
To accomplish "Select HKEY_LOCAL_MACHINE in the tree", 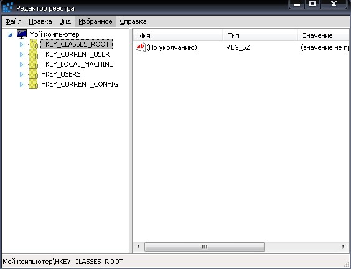I will point(77,64).
